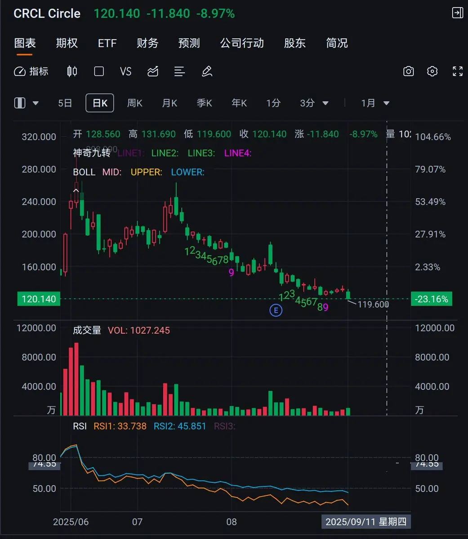Expand chart to fullscreen
Image resolution: width=468 pixels, height=539 pixels.
tap(458, 71)
